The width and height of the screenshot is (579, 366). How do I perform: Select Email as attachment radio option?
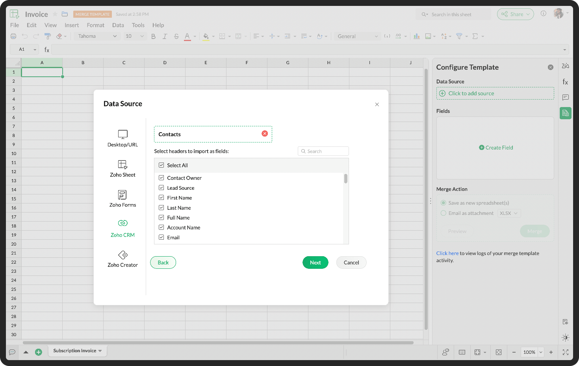443,213
